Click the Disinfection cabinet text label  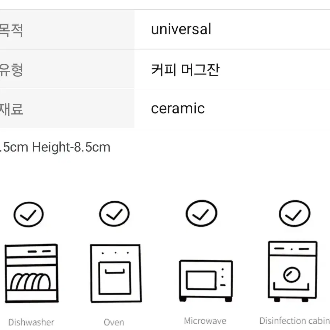click(x=295, y=321)
